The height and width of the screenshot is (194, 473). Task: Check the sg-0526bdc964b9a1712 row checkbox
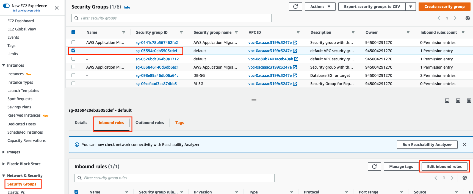(73, 59)
